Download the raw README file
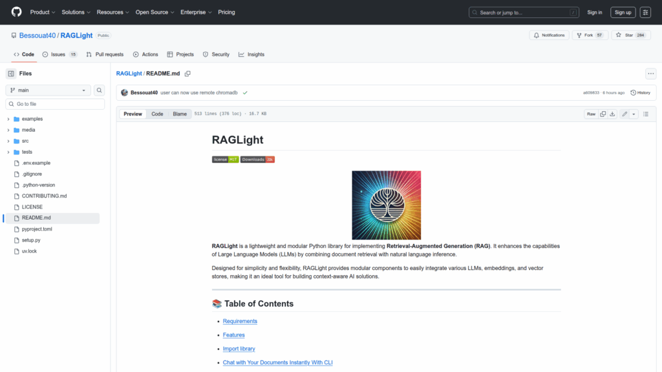662x372 pixels. (612, 114)
